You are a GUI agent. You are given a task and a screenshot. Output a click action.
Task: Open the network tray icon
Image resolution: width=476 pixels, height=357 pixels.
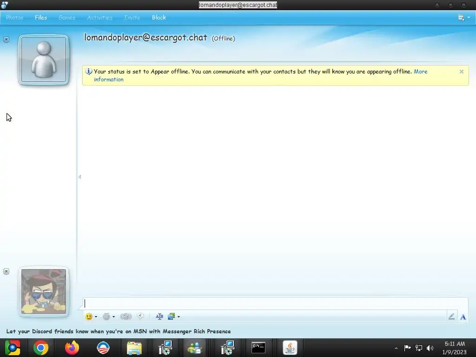pyautogui.click(x=419, y=348)
